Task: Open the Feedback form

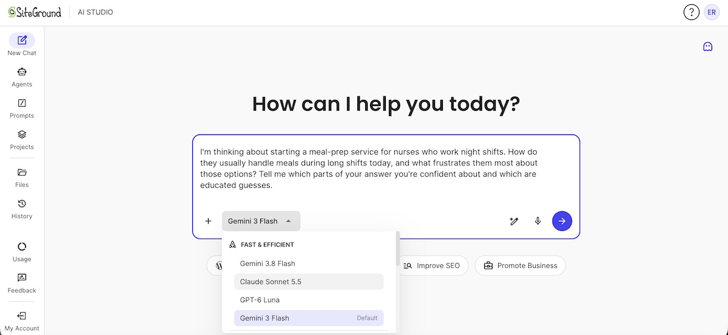Action: (22, 284)
